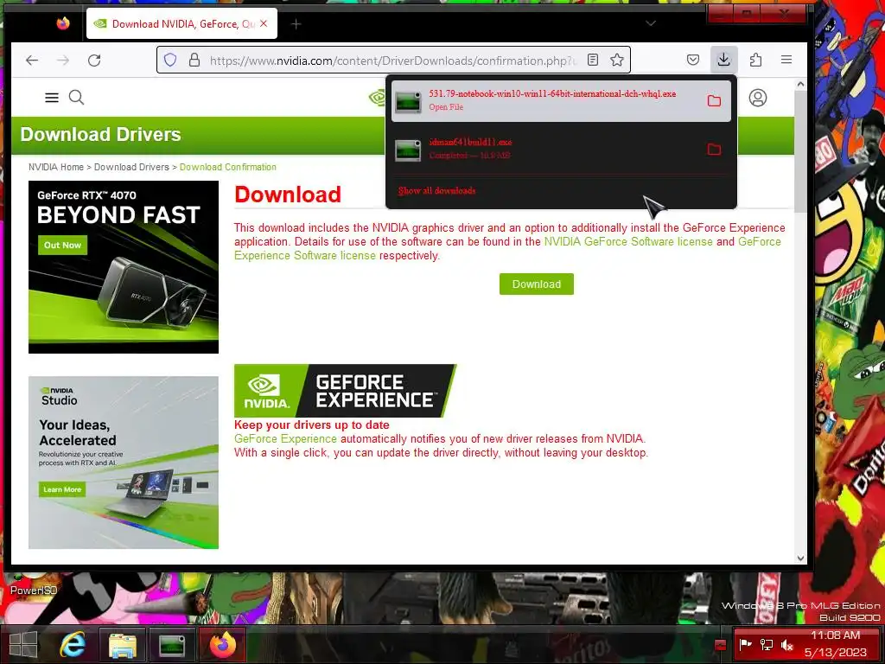Open the tracking protection shield icon
Screen dimensions: 885x664
pos(170,60)
